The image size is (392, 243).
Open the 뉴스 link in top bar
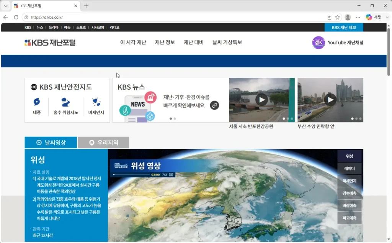(40, 27)
